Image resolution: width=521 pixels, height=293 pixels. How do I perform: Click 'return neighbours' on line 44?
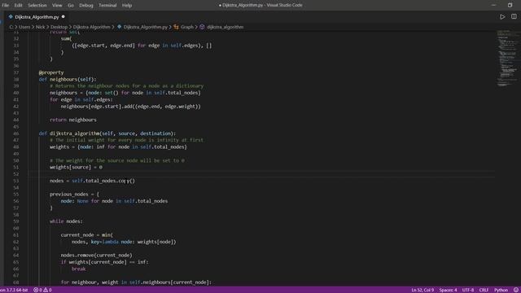73,120
